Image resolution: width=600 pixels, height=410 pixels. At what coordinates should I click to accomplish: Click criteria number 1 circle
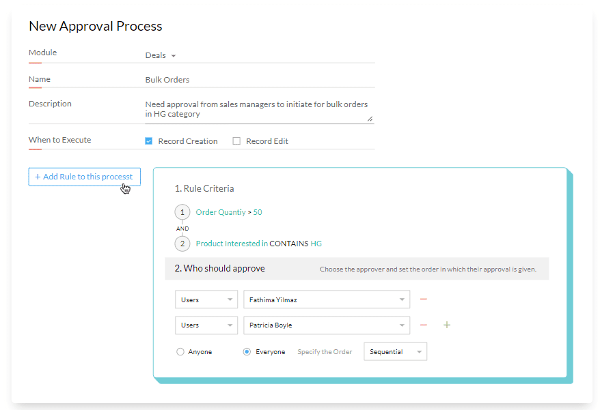coord(182,212)
